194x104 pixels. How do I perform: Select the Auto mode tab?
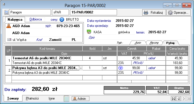[138, 43]
